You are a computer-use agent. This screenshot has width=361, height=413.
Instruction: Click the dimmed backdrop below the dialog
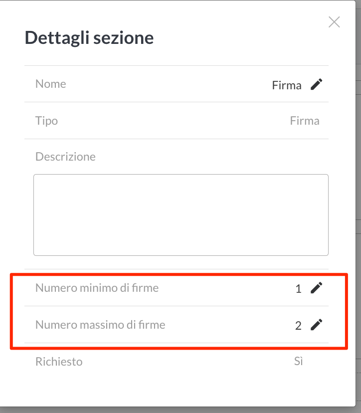[x=180, y=410]
